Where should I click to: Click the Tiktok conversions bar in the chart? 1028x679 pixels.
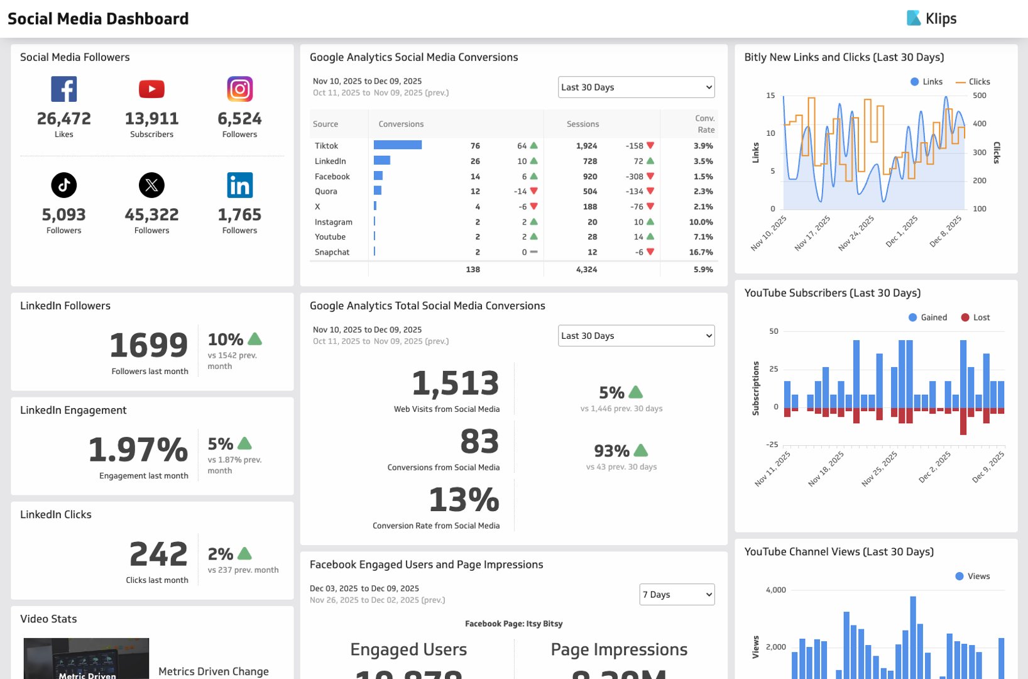click(398, 145)
